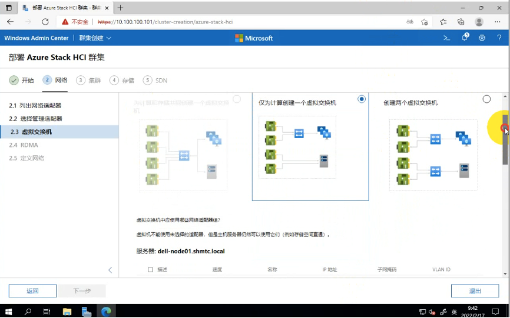
Task: Go back to previous page
Action: tap(11, 22)
